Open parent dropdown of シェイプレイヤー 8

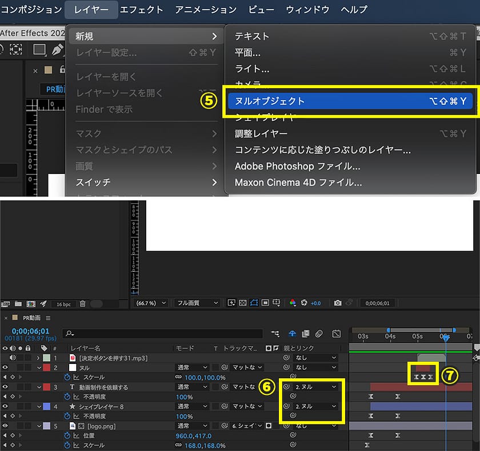pyautogui.click(x=317, y=406)
